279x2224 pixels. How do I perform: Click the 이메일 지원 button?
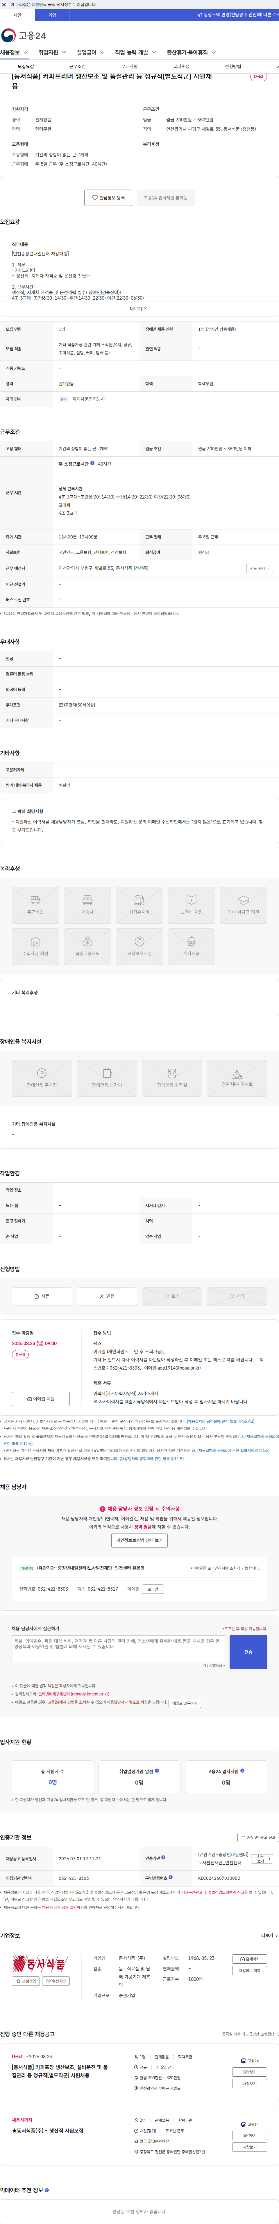(x=40, y=1399)
